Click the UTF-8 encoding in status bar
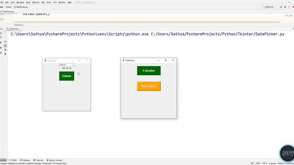The height and width of the screenshot is (165, 294). tap(265, 163)
